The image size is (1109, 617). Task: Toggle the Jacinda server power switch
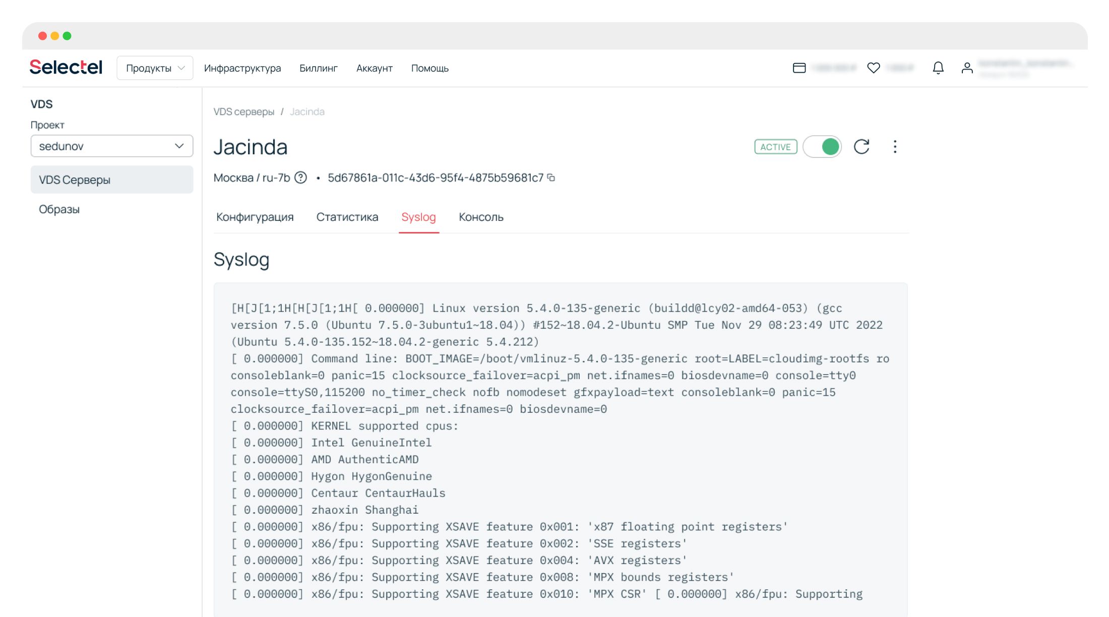click(x=822, y=147)
